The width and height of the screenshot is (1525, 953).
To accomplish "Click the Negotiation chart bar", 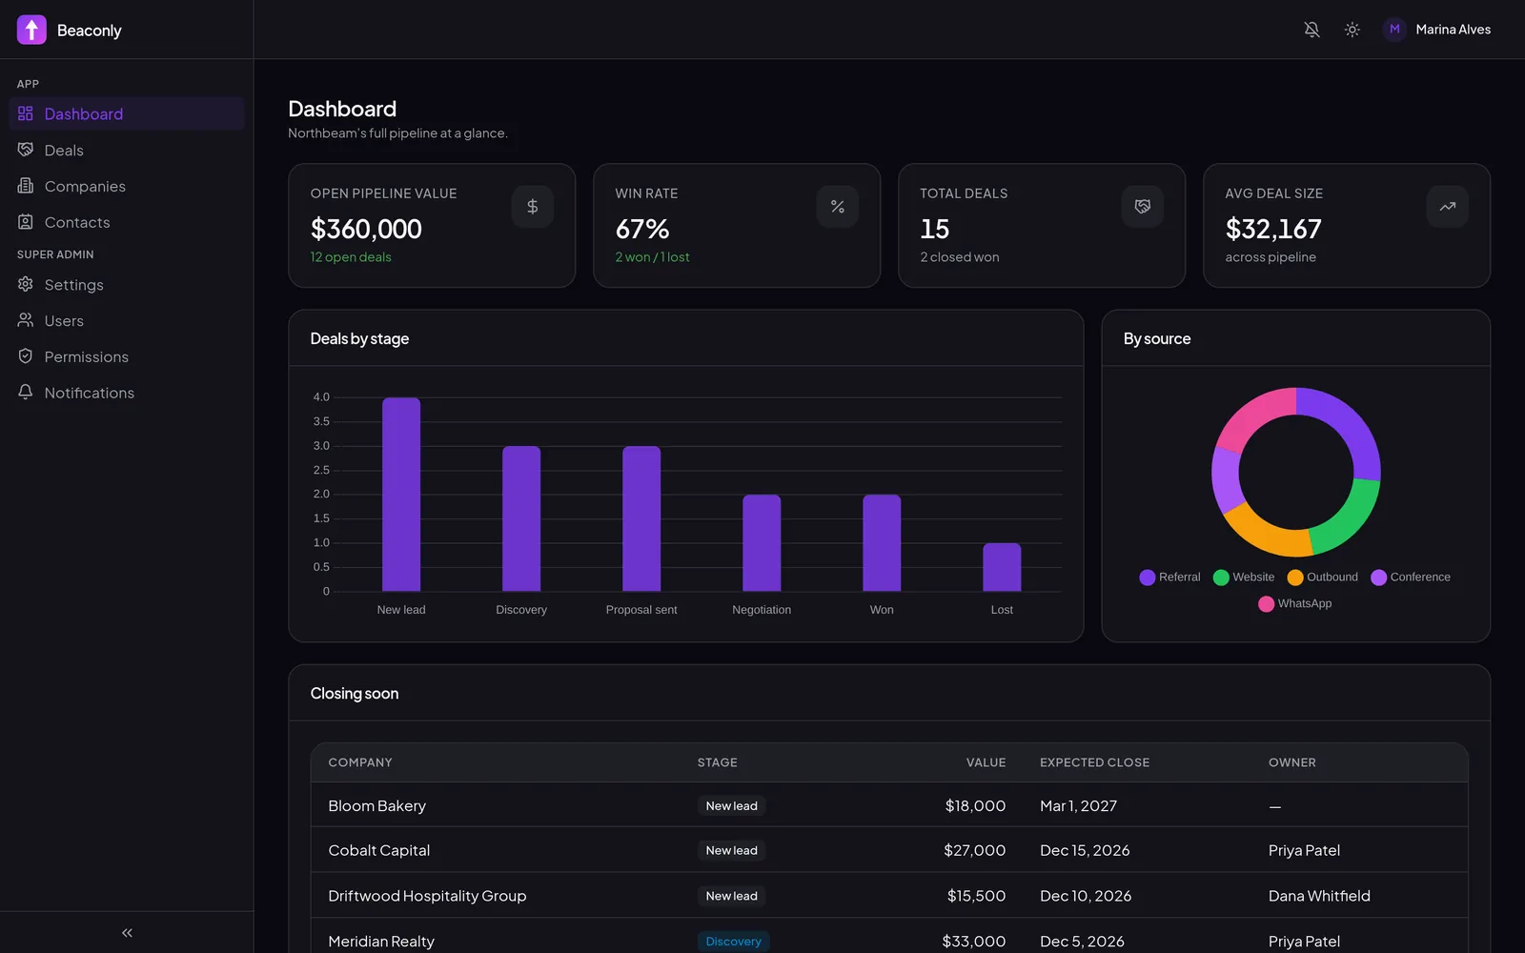I will pos(762,543).
